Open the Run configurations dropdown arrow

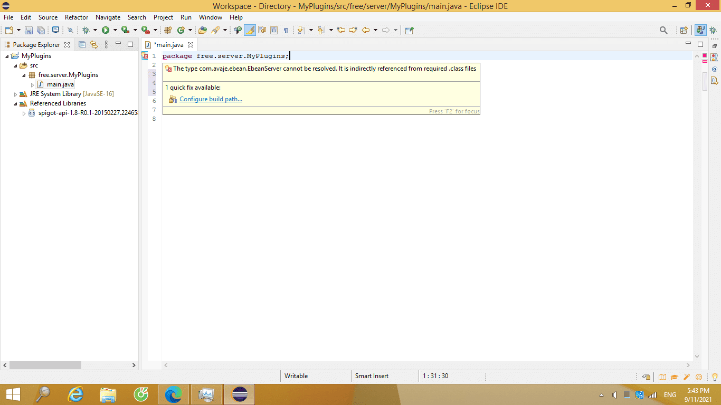pos(115,31)
